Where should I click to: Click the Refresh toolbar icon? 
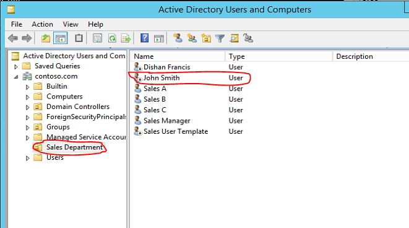coord(112,38)
